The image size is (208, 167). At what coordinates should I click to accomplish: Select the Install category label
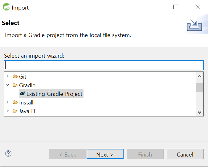26,103
